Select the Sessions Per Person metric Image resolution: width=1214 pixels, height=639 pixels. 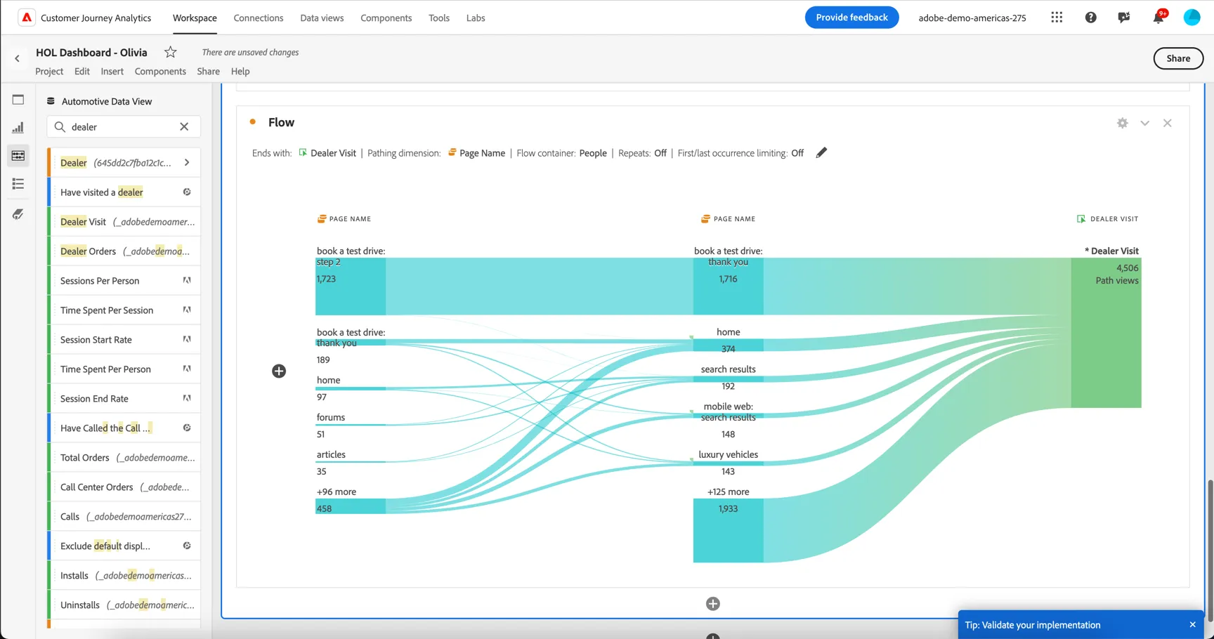pos(124,281)
